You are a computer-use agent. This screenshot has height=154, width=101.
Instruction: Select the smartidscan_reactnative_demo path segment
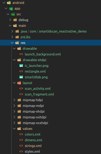tap(63, 31)
